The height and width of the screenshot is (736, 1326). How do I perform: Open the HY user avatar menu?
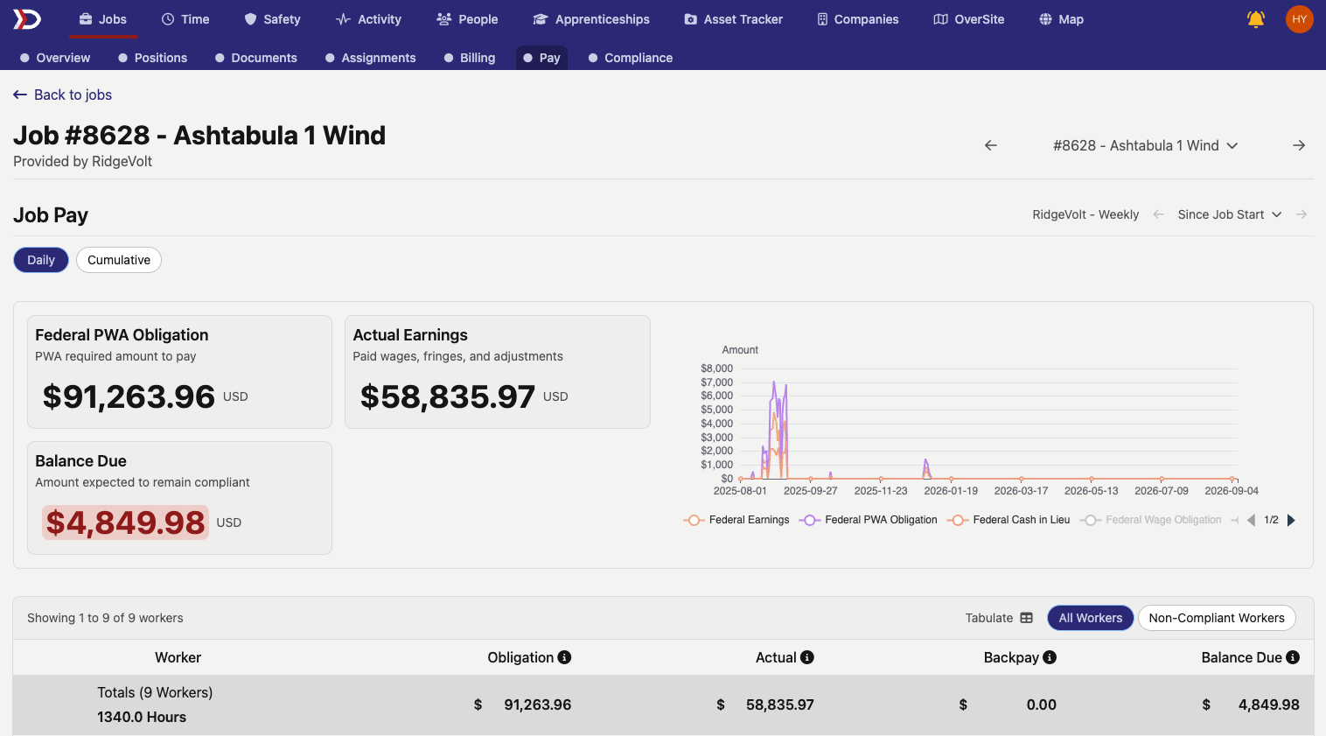tap(1299, 19)
